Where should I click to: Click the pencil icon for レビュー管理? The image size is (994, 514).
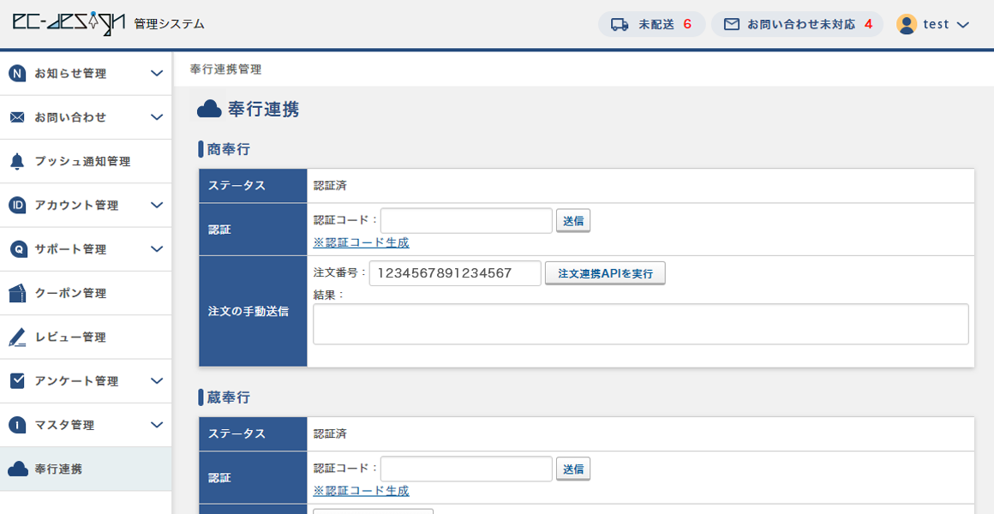(x=17, y=338)
